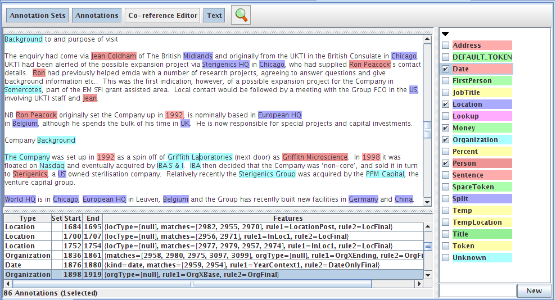Click the magnifying glass search icon
Viewport: 556px width, 300px height.
click(x=241, y=15)
